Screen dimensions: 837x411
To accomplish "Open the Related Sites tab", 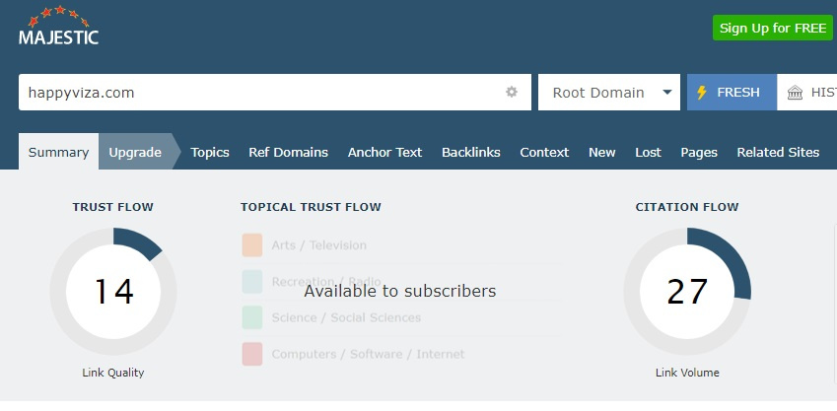I will pos(778,152).
